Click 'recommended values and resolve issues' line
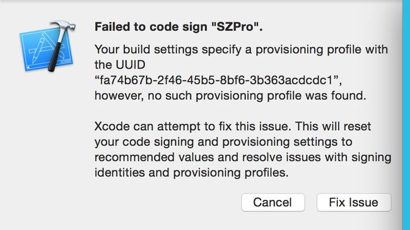Viewport: 410px width, 230px height. [243, 157]
